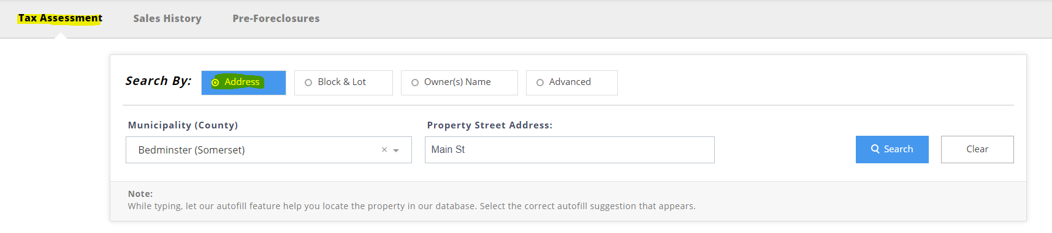Open the Bedminster (Somerset) municipality combo box
The image size is (1052, 233).
pos(269,150)
